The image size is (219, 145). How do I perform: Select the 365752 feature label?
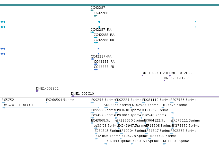(x=8, y=100)
